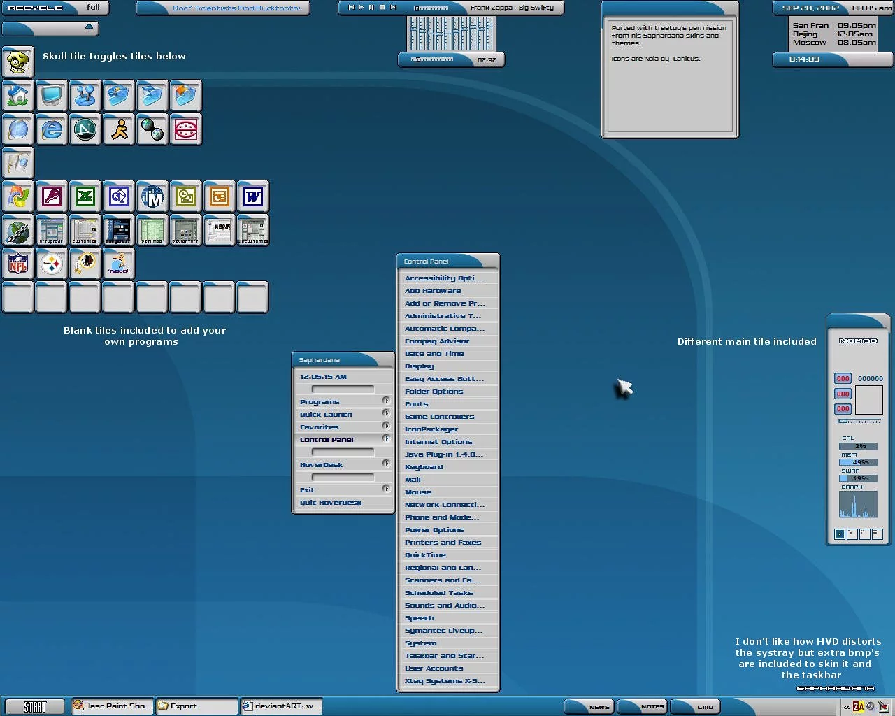Switch to the first virtual desktop in NOMAD panel
Image resolution: width=895 pixels, height=716 pixels.
pyautogui.click(x=840, y=534)
